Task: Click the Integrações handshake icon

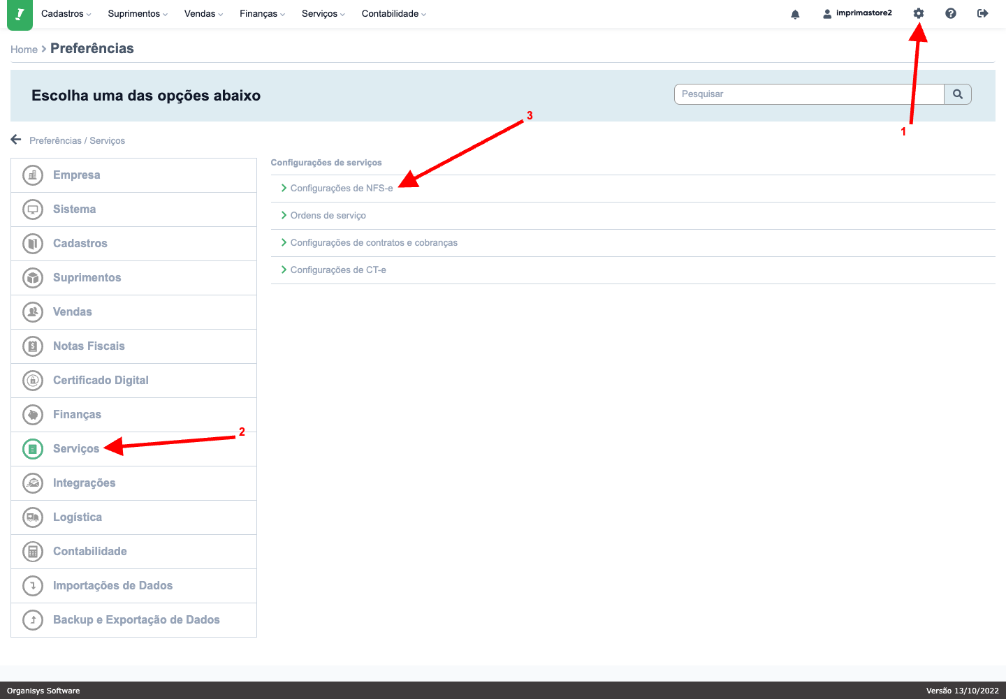Action: point(33,483)
